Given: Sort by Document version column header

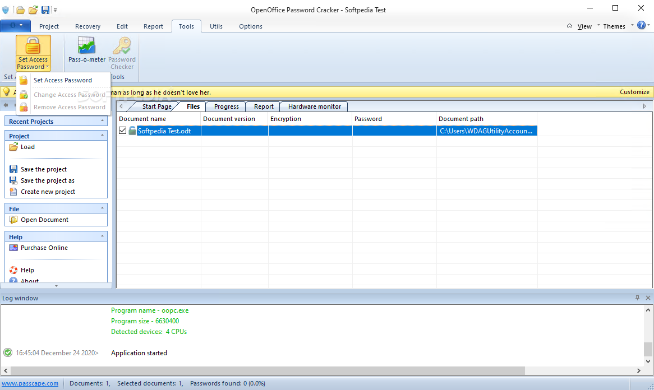Looking at the screenshot, I should click(x=234, y=119).
